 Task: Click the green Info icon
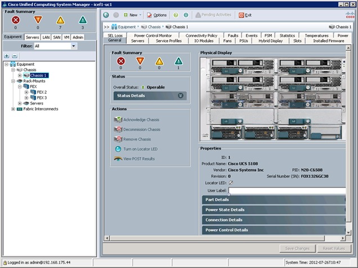[186, 15]
